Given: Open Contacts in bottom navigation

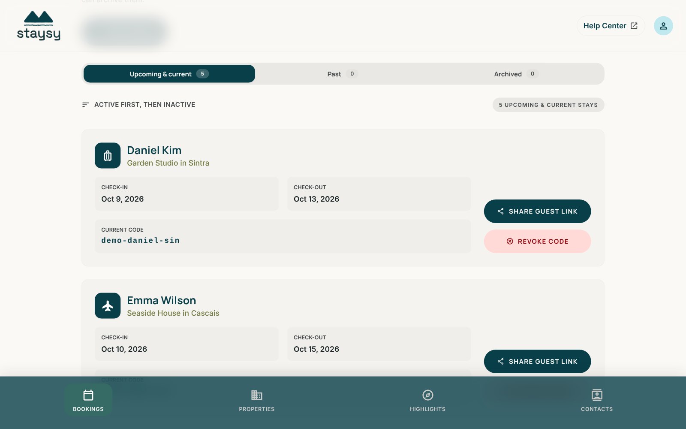Looking at the screenshot, I should coord(597,400).
